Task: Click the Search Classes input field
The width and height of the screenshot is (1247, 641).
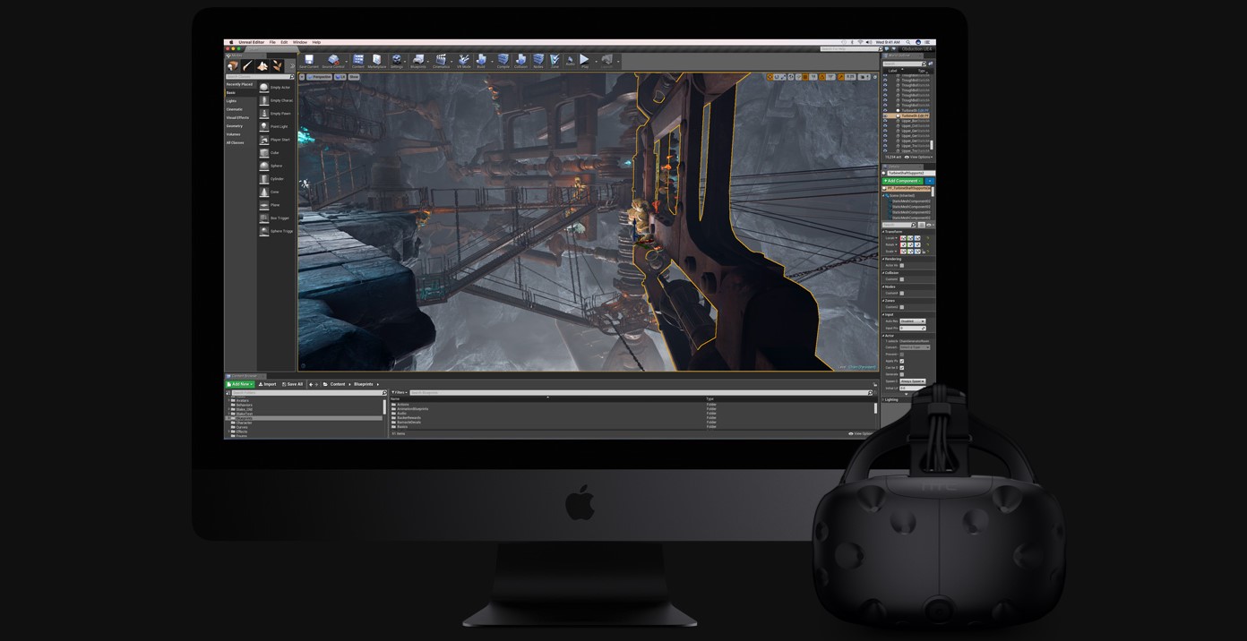Action: pyautogui.click(x=259, y=77)
